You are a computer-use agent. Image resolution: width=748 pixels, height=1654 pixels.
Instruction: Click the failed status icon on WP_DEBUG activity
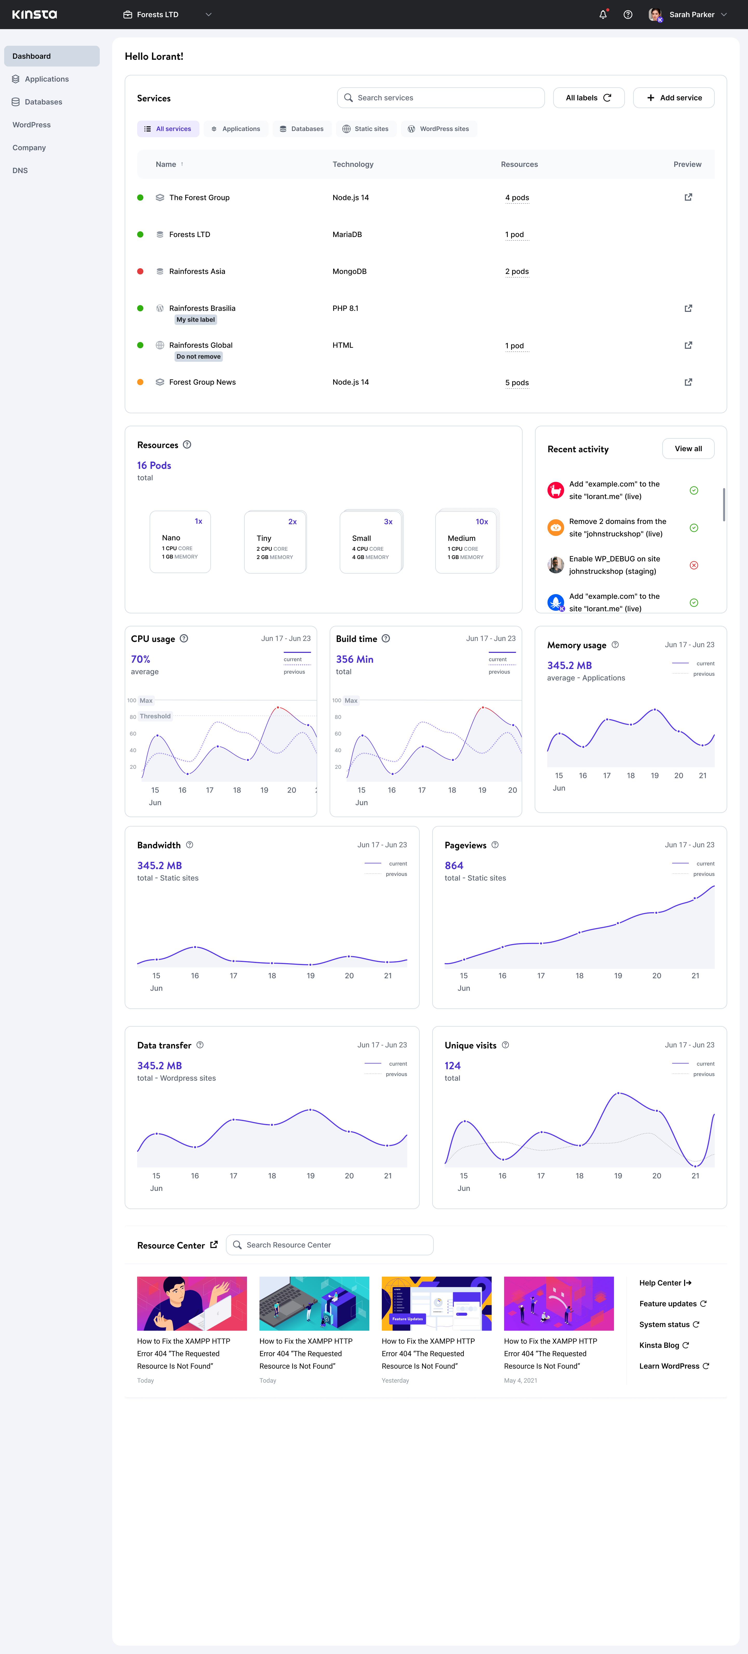694,566
